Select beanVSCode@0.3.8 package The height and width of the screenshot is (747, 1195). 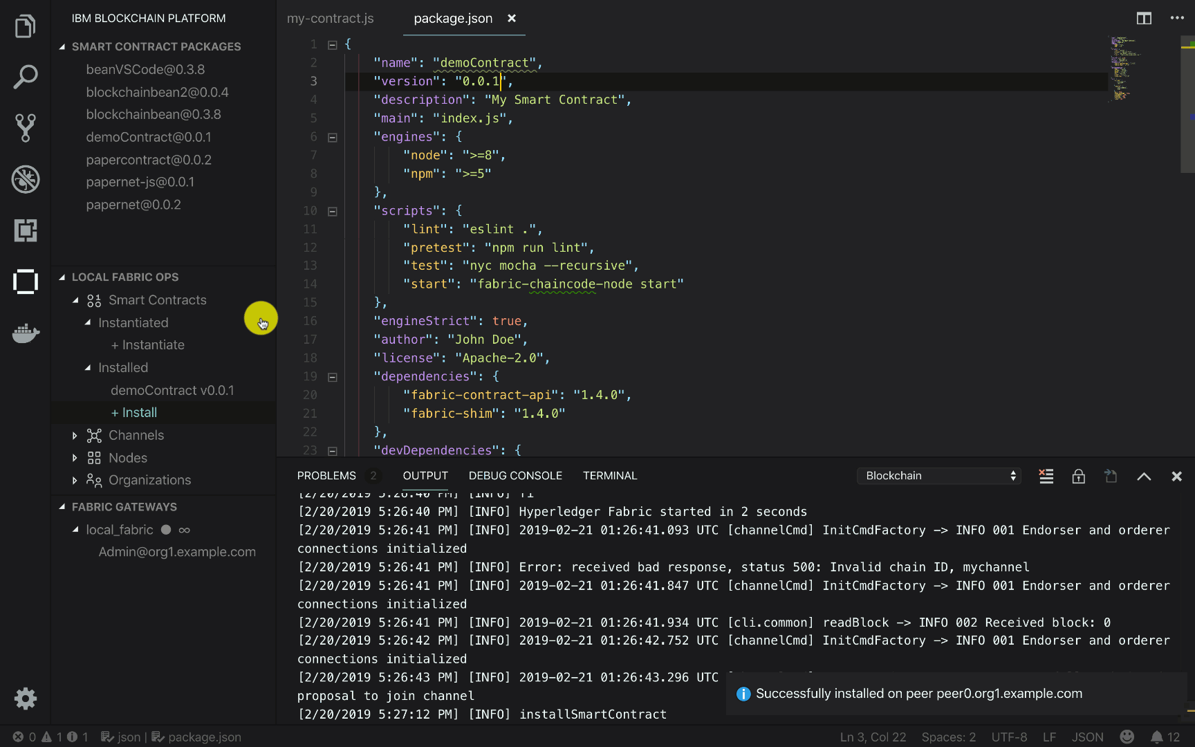pyautogui.click(x=145, y=70)
